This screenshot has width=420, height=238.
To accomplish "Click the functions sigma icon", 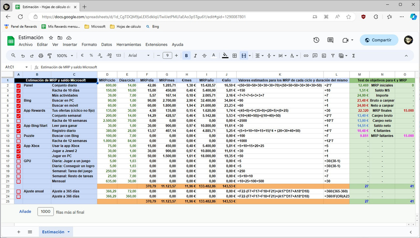I will tap(354, 55).
